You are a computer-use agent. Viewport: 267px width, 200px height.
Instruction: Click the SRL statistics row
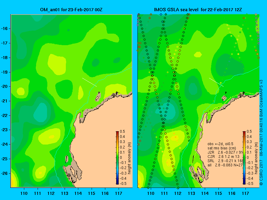225,161
